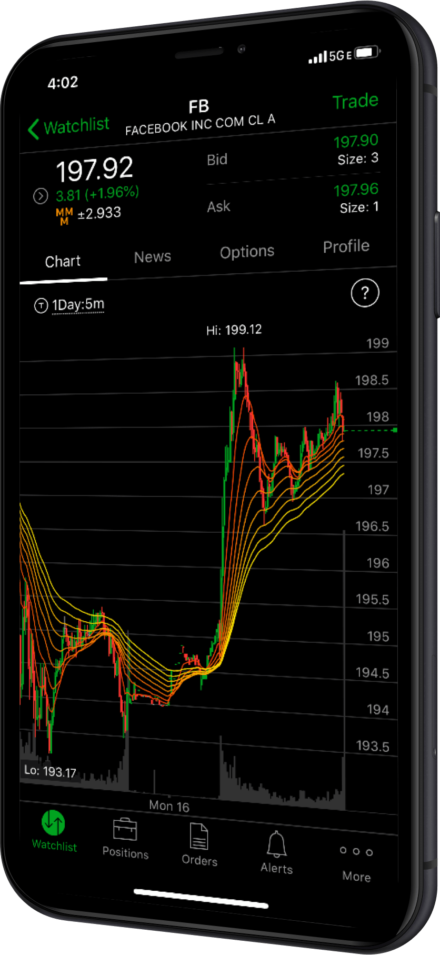Tap the 199 price axis label
The width and height of the screenshot is (440, 955).
[377, 344]
